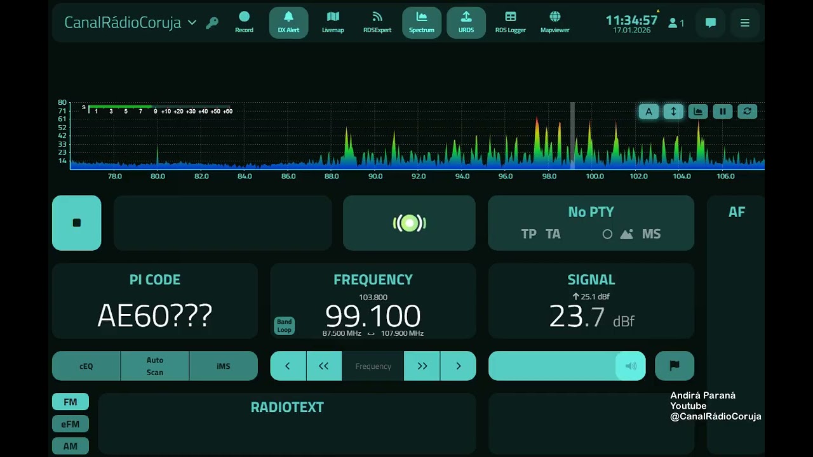This screenshot has height=457, width=813.
Task: Start Auto Scan
Action: (x=155, y=366)
